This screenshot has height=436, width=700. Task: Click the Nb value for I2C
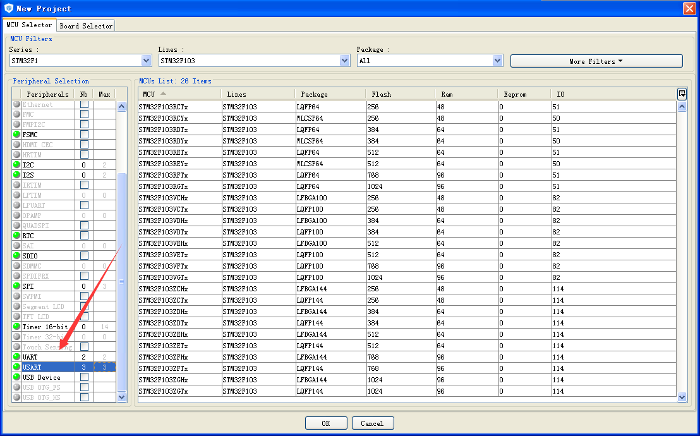click(x=84, y=165)
